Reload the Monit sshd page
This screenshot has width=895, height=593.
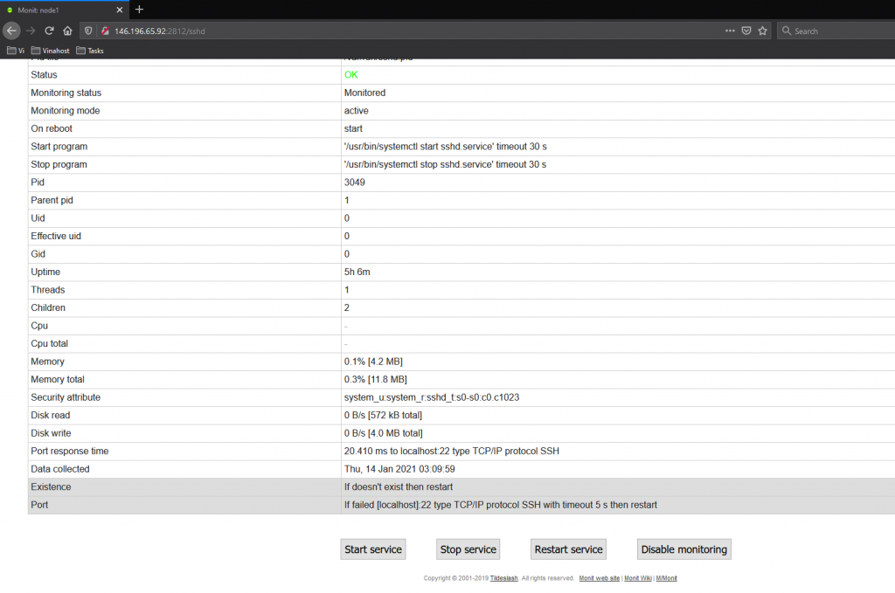click(x=49, y=31)
